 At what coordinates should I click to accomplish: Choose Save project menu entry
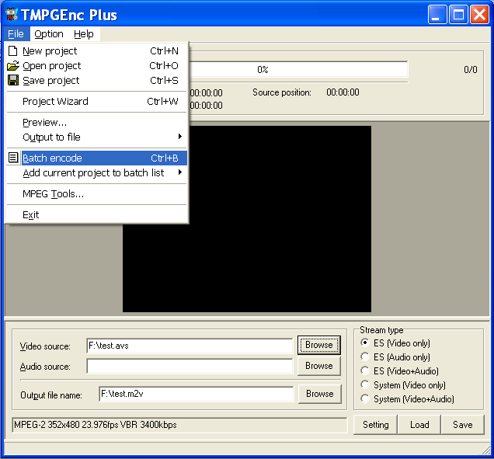click(97, 80)
